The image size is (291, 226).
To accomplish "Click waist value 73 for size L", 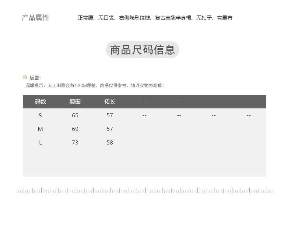I will 75,143.
